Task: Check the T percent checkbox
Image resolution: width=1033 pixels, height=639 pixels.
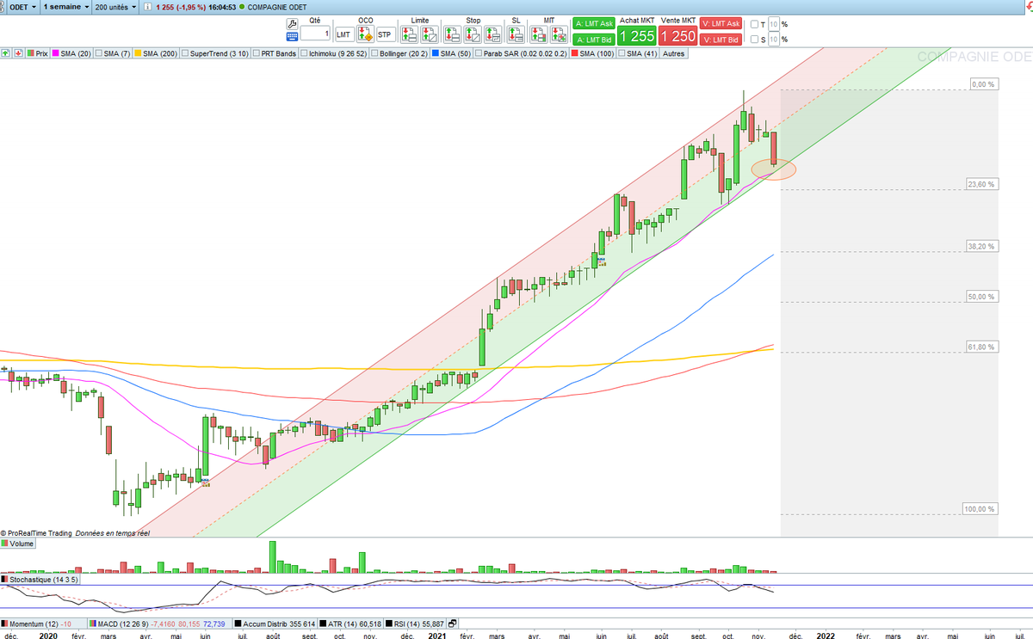Action: click(x=754, y=24)
